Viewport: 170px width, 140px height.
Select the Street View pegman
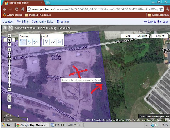[9, 98]
